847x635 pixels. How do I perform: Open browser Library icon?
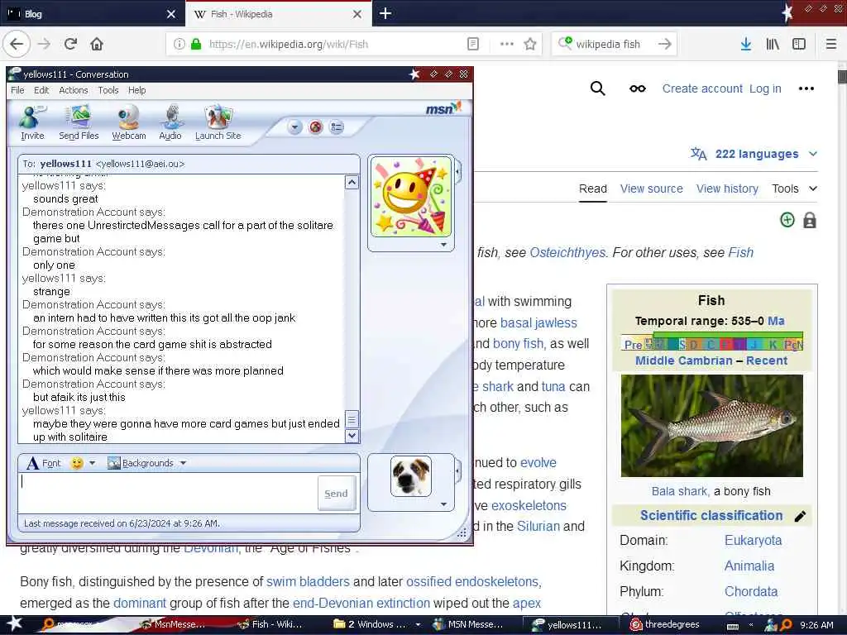click(x=773, y=44)
